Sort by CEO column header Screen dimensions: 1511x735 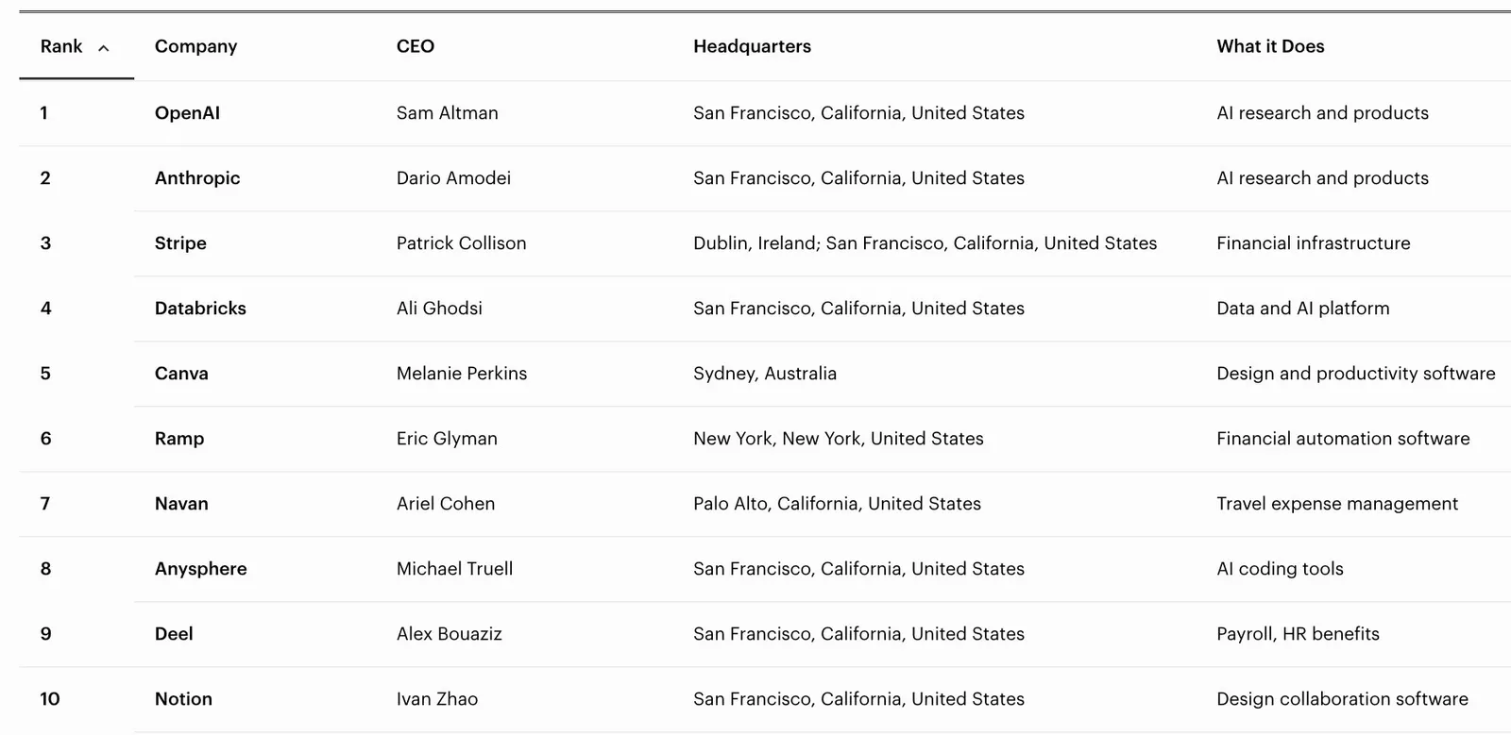point(416,46)
